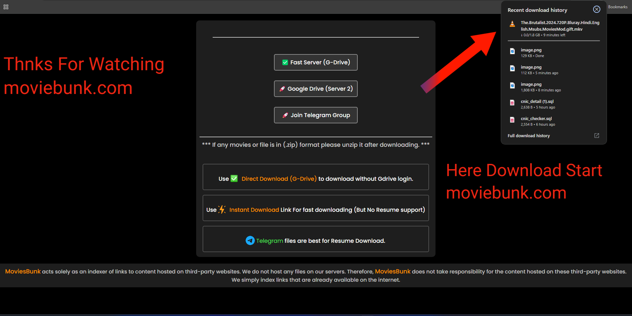The height and width of the screenshot is (316, 632).
Task: Click the VLC cone icon of Brutalist download
Action: point(512,24)
